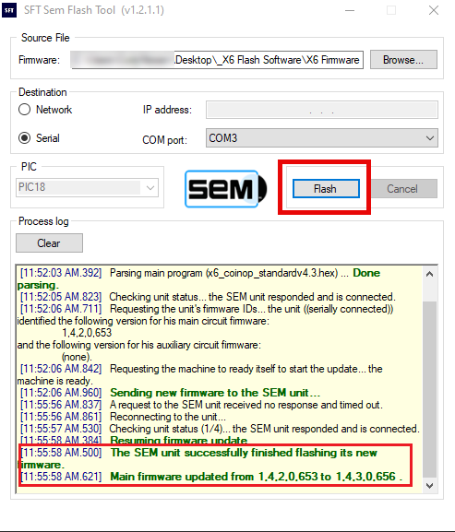The height and width of the screenshot is (532, 455).
Task: Minimize the SFT Sem Flash Tool window
Action: [350, 10]
